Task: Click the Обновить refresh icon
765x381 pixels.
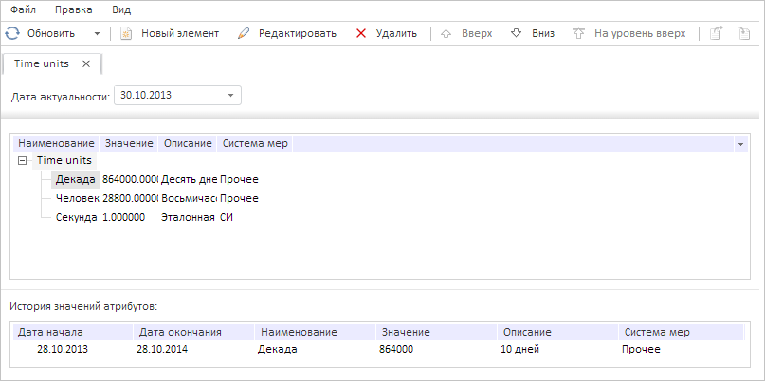Action: [x=12, y=33]
